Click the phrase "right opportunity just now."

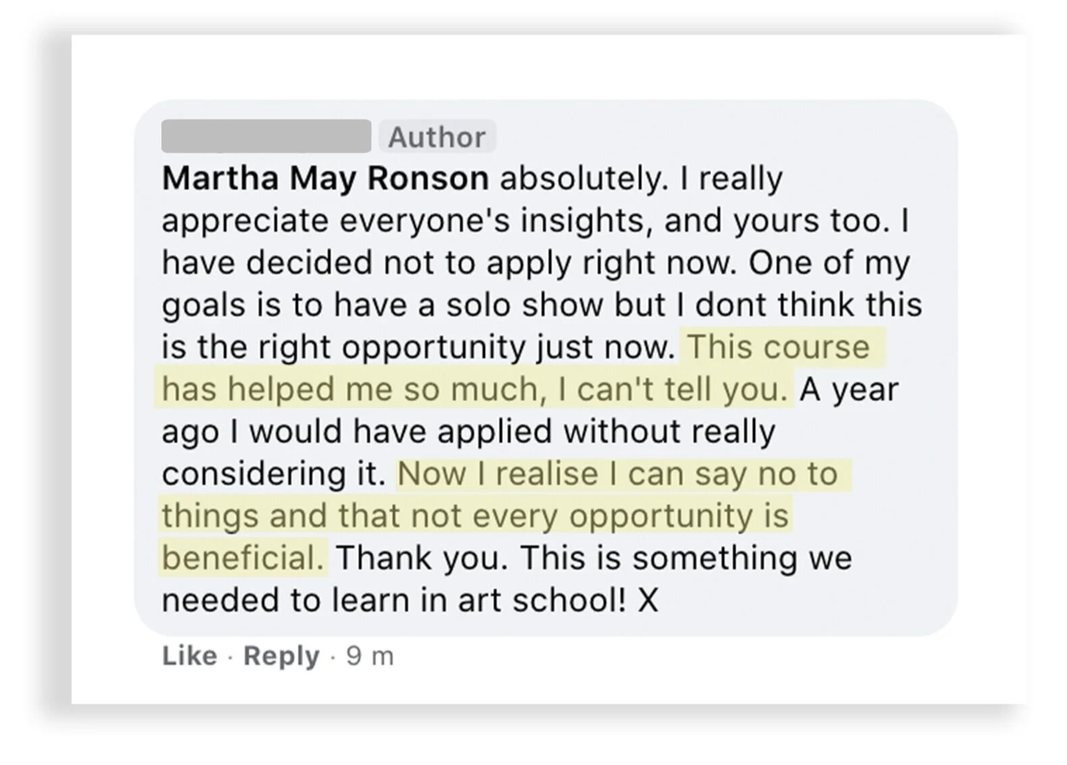(x=498, y=347)
